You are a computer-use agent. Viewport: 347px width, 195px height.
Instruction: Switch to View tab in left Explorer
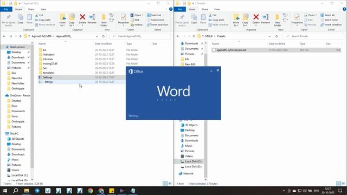click(43, 9)
